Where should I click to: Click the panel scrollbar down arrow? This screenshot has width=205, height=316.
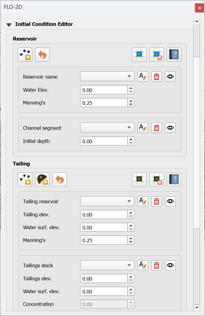point(196,308)
